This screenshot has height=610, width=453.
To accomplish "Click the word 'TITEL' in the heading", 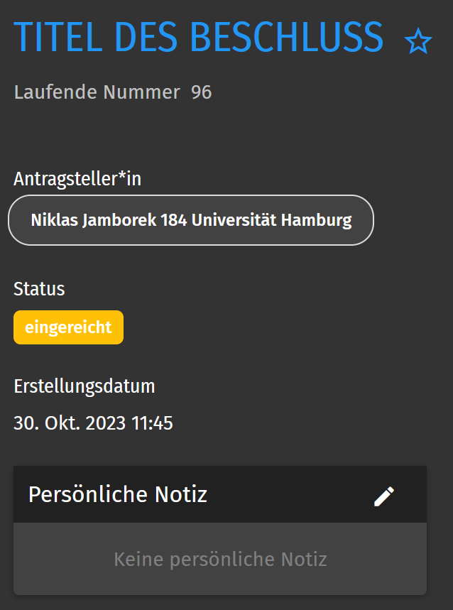I will 59,38.
